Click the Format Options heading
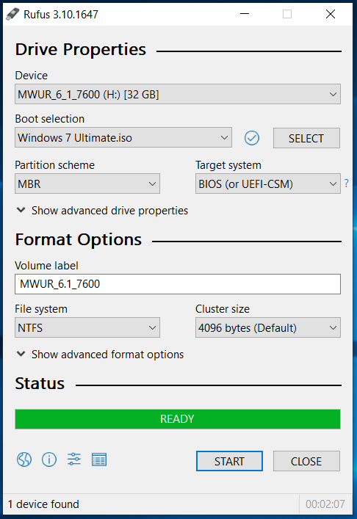Viewport: 357px width, 519px height. click(x=79, y=239)
